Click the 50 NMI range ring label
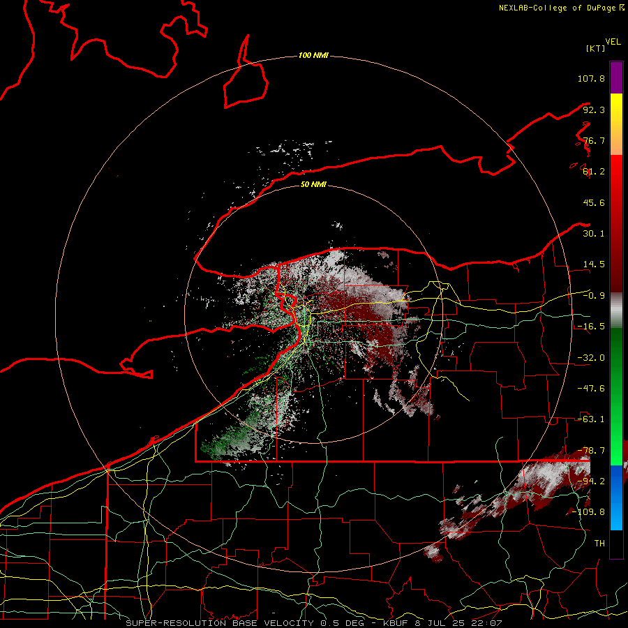Screen dimensions: 628x628 [x=313, y=184]
